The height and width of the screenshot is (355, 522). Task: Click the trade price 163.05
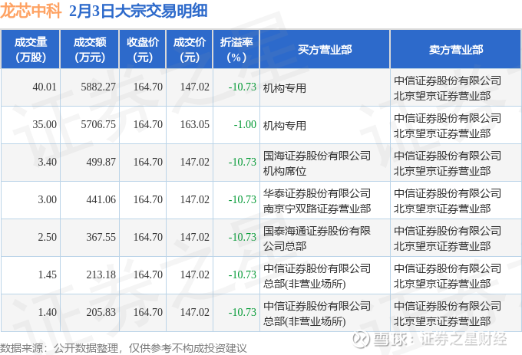tap(195, 125)
